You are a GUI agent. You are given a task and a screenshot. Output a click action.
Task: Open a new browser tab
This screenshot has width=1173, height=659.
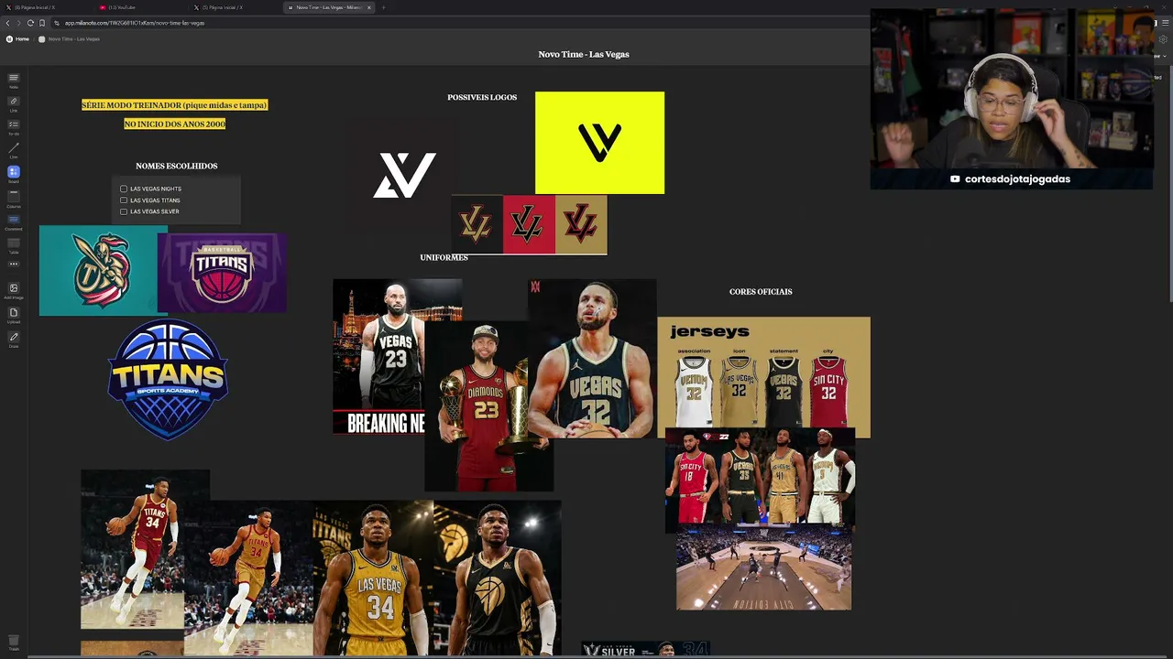pos(383,7)
